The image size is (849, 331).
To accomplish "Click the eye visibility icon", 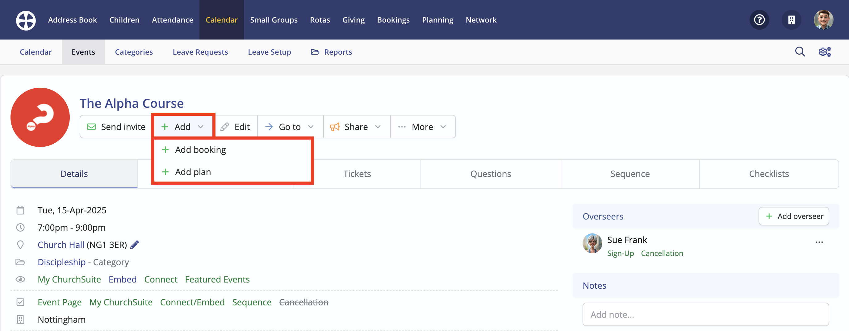I will pyautogui.click(x=20, y=279).
